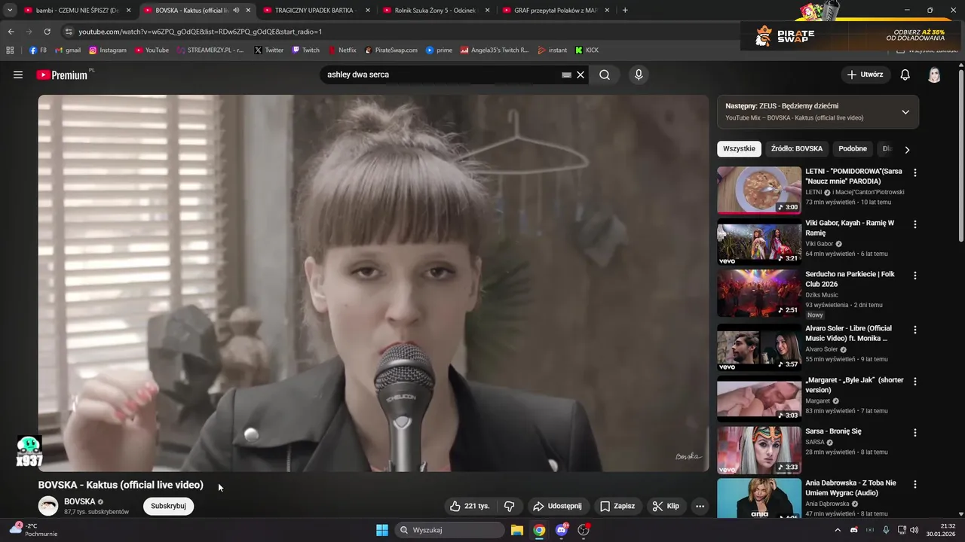Open the account avatar menu
This screenshot has width=965, height=542.
[934, 75]
